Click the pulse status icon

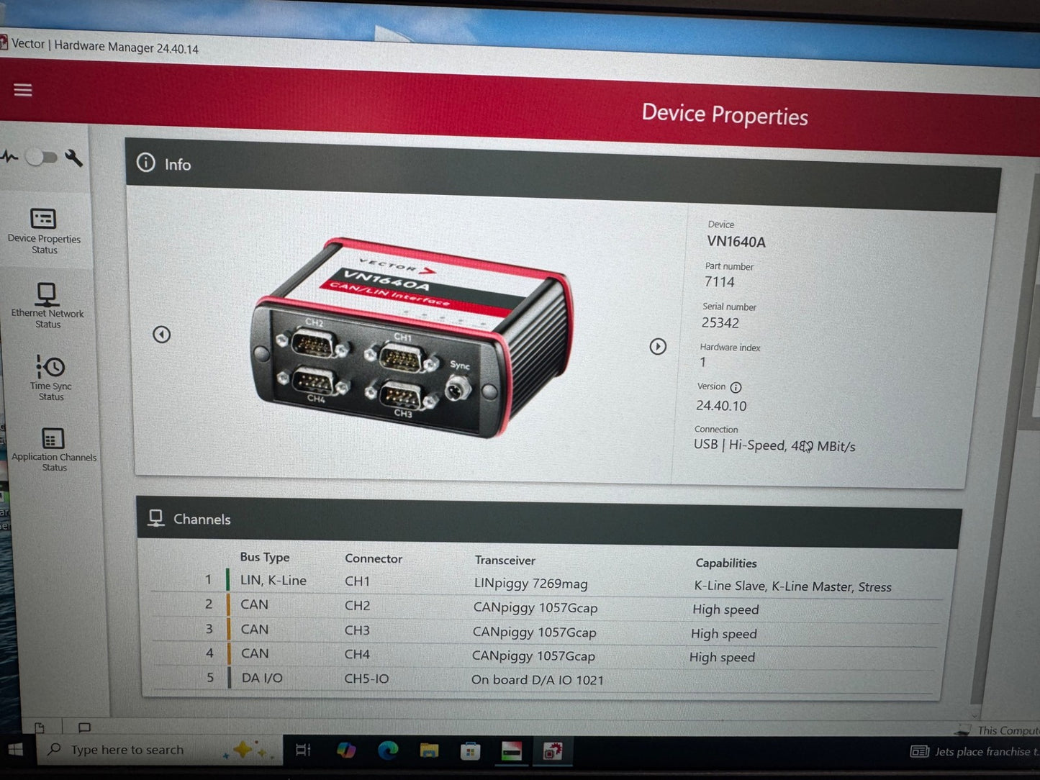[9, 155]
